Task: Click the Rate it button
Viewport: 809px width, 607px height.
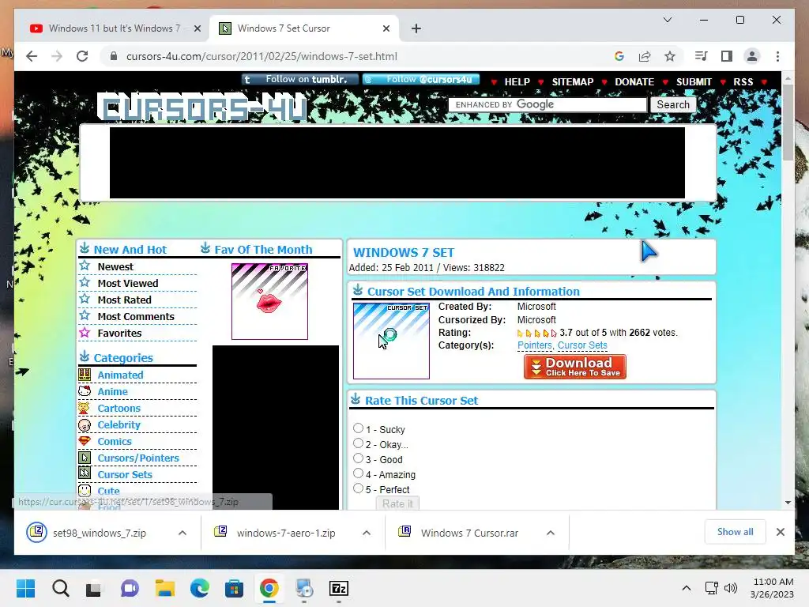Action: [x=398, y=503]
